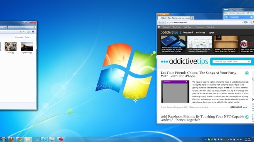Bookmark the page with the star icon
This screenshot has height=142, width=254.
(x=243, y=23)
